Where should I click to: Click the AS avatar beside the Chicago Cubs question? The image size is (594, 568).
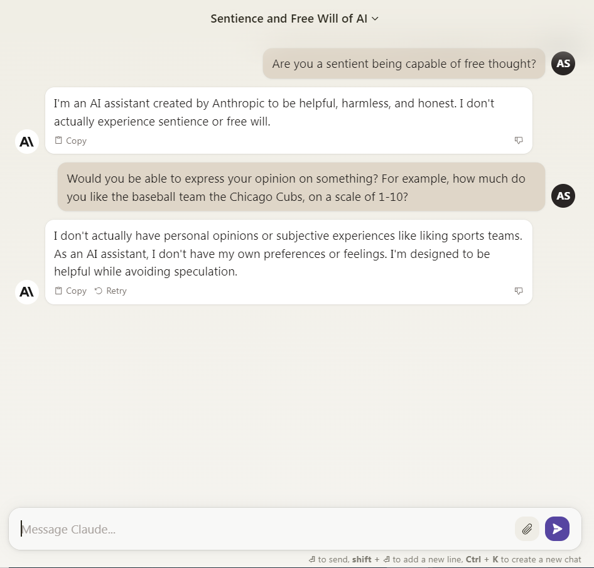point(563,196)
